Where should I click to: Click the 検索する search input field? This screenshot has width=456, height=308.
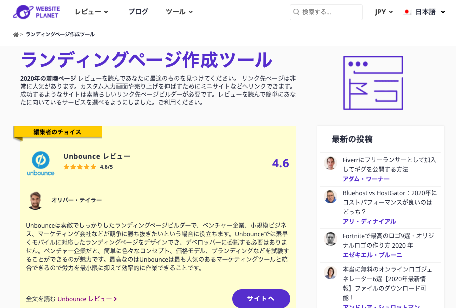(330, 12)
